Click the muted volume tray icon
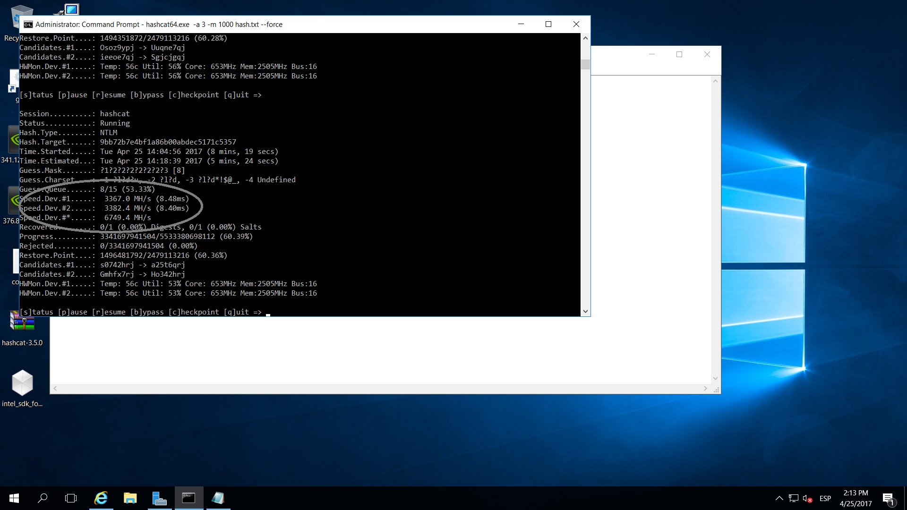Image resolution: width=907 pixels, height=510 pixels. click(807, 498)
